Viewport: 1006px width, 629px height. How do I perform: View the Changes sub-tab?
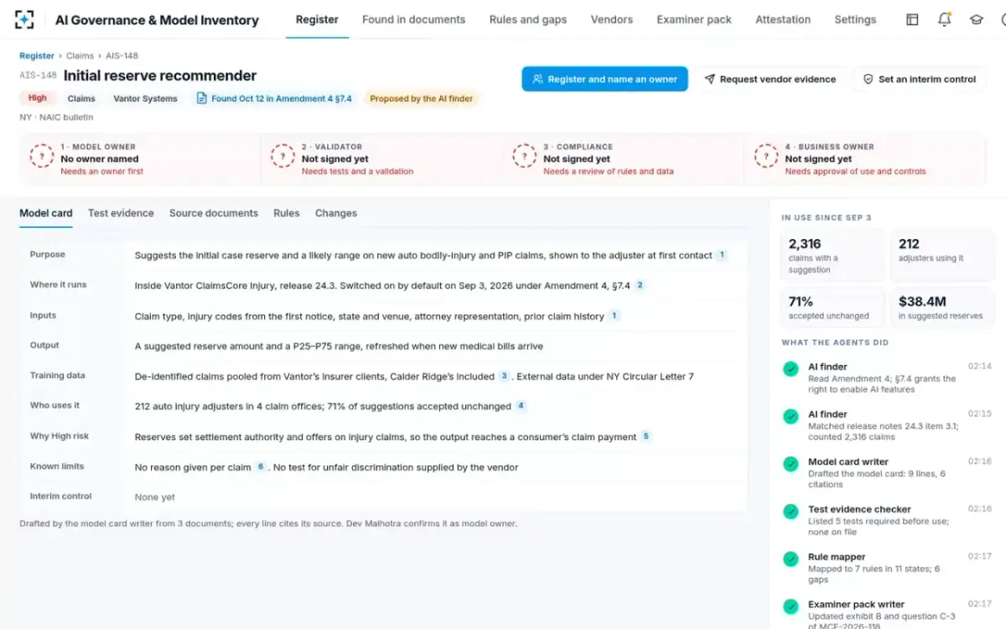tap(336, 213)
